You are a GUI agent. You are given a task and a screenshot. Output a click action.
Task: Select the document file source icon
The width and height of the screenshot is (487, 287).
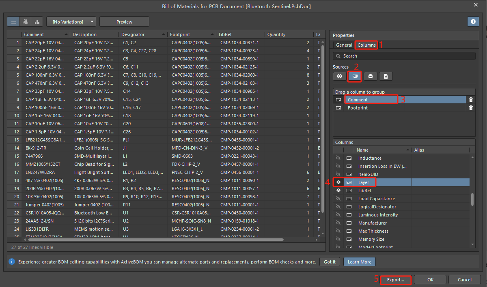point(386,76)
